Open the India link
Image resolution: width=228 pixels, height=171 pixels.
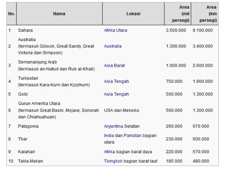(109, 136)
